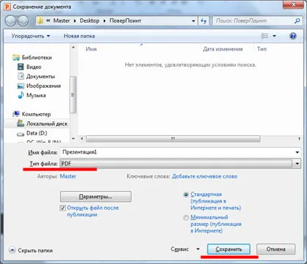The height and width of the screenshot is (264, 307).
Task: Click the scroll-up arrow of navigation pane
Action: [x=73, y=48]
